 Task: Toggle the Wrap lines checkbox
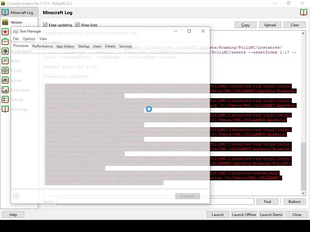(x=77, y=25)
